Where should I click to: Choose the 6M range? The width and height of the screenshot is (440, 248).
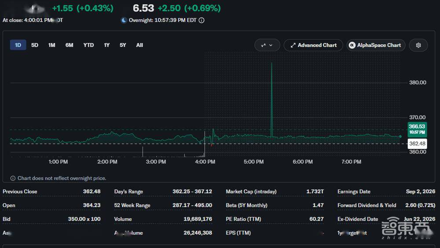point(70,45)
